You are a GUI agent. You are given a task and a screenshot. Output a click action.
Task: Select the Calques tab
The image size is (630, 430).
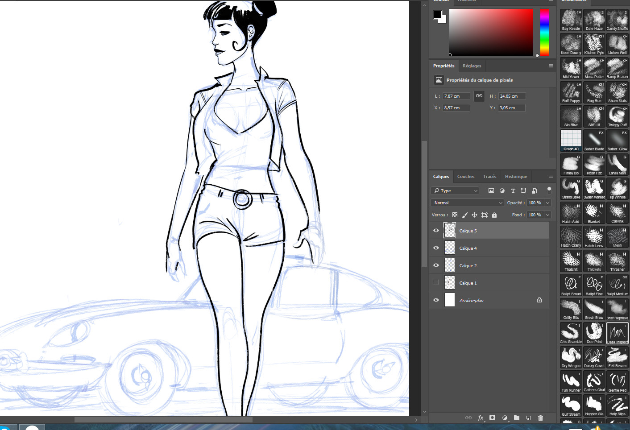[x=441, y=177]
